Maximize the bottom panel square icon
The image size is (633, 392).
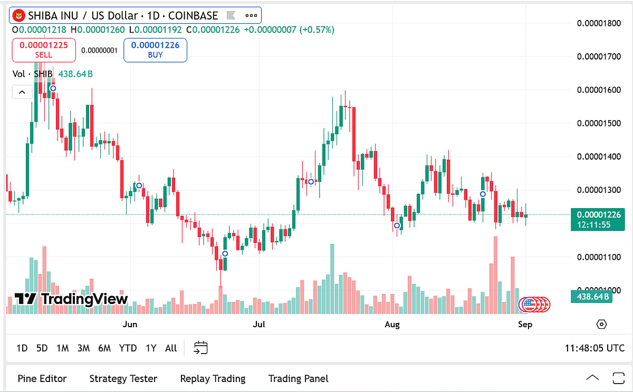tap(618, 378)
